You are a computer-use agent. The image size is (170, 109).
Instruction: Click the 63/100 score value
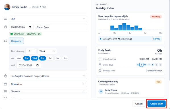click(157, 39)
